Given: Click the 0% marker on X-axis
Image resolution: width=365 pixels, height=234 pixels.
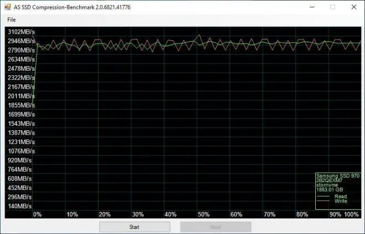Looking at the screenshot, I should (38, 215).
